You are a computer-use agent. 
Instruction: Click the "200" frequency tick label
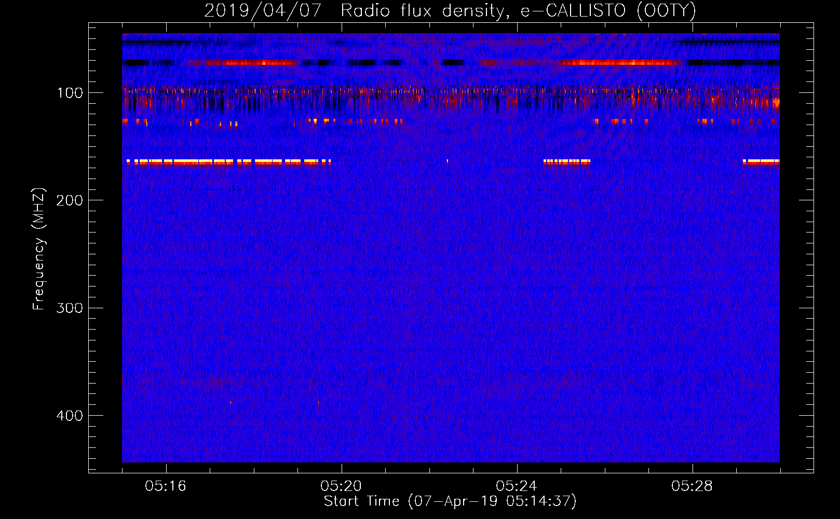(70, 201)
